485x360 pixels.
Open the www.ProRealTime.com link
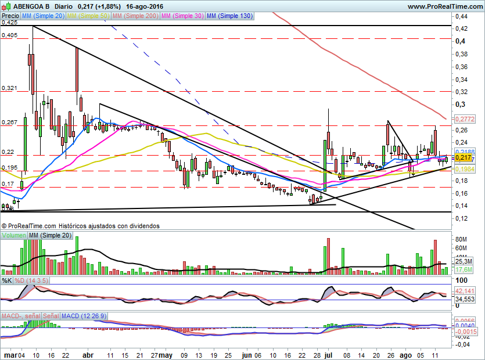pos(445,6)
